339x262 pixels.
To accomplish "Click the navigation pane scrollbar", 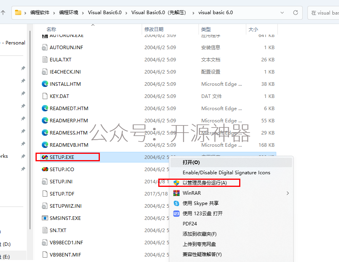I will (x=30, y=130).
